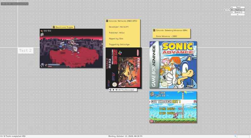The height and width of the screenshot is (138, 251).
Task: Select the SNES game cover image
Action: pos(124,68)
